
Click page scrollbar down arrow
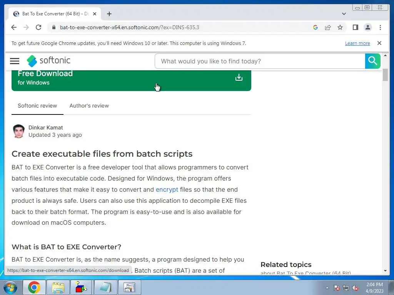coord(385,271)
